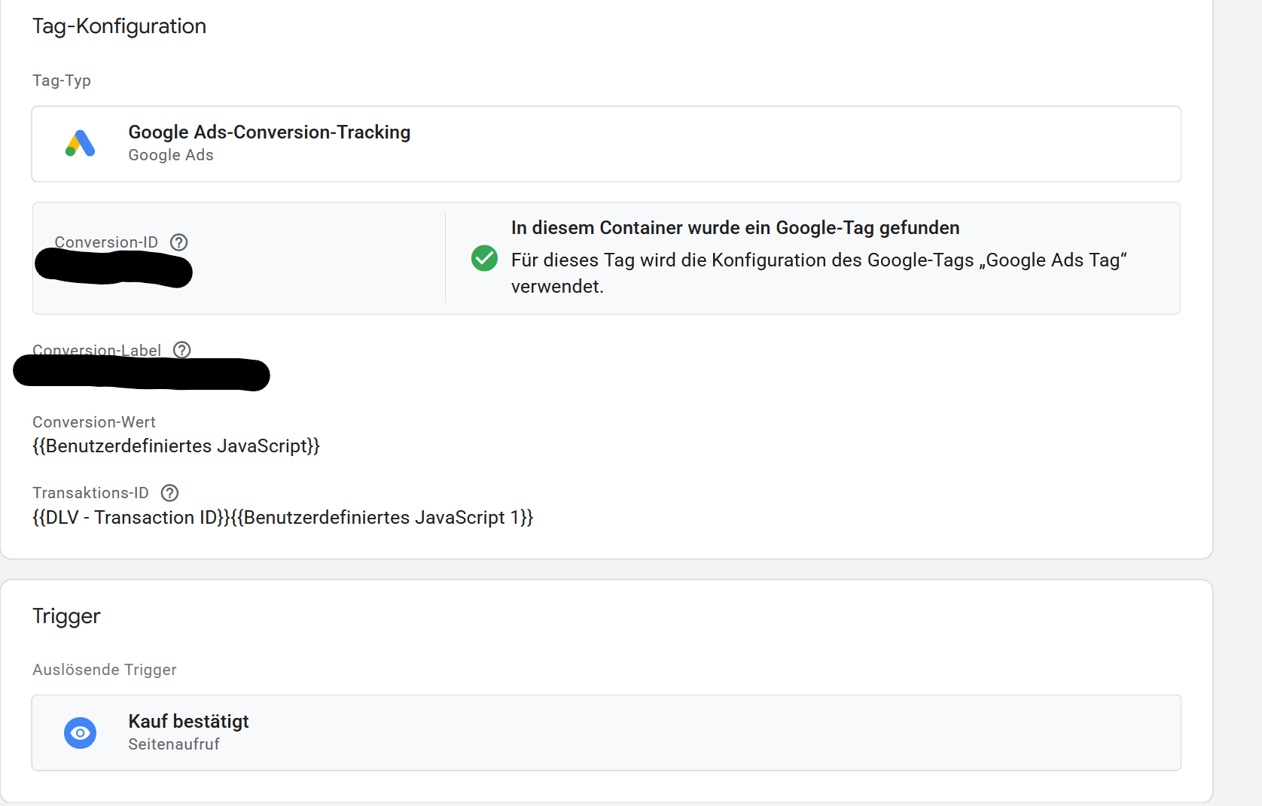This screenshot has width=1262, height=806.
Task: Click the Seitenaufruf trigger type subtitle
Action: coord(174,744)
